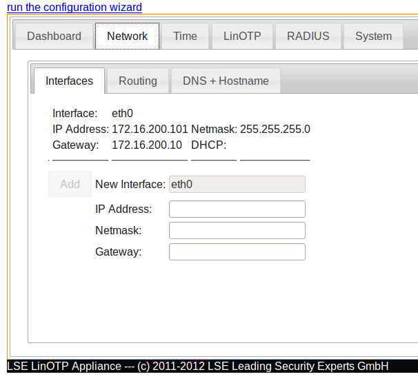Select the Interfaces sub-tab

(x=69, y=81)
